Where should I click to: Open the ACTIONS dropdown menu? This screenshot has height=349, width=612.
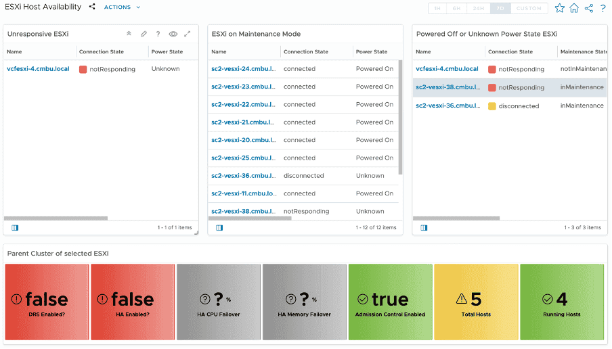(x=122, y=7)
